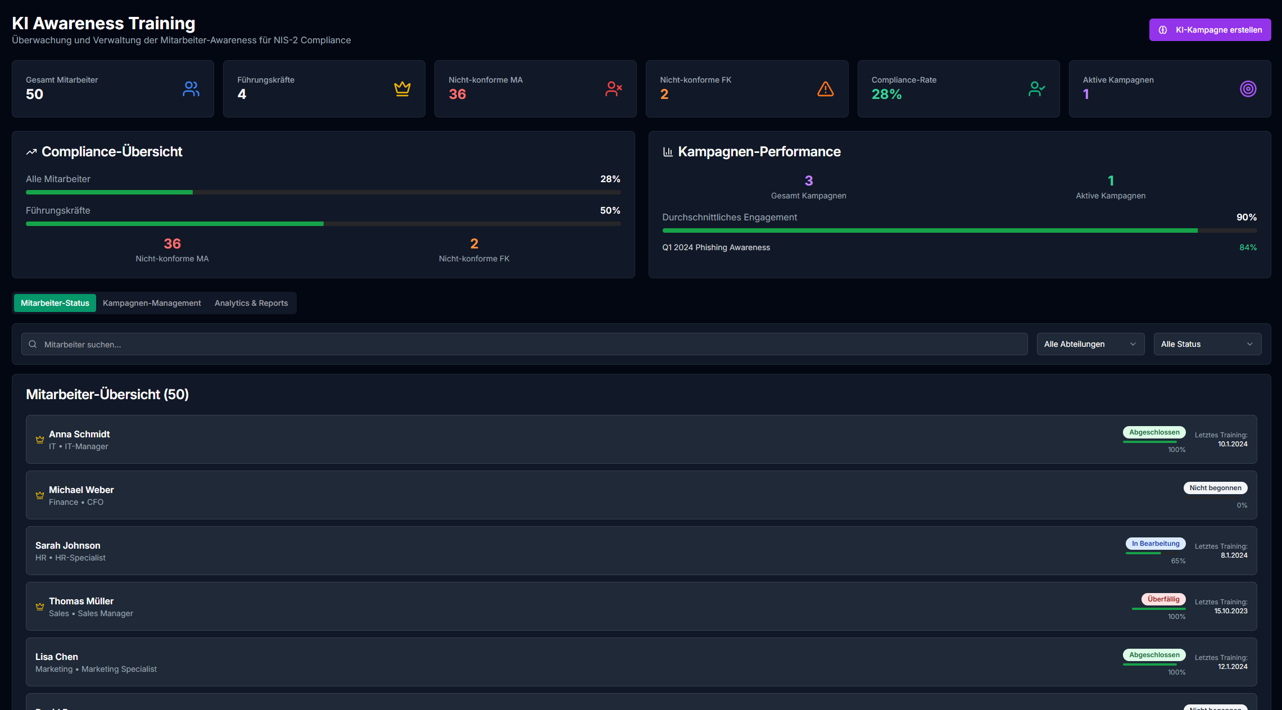Screen dimensions: 1282x710
Task: Click the group icon on Gesamt Mitarbeiter card
Action: 191,88
